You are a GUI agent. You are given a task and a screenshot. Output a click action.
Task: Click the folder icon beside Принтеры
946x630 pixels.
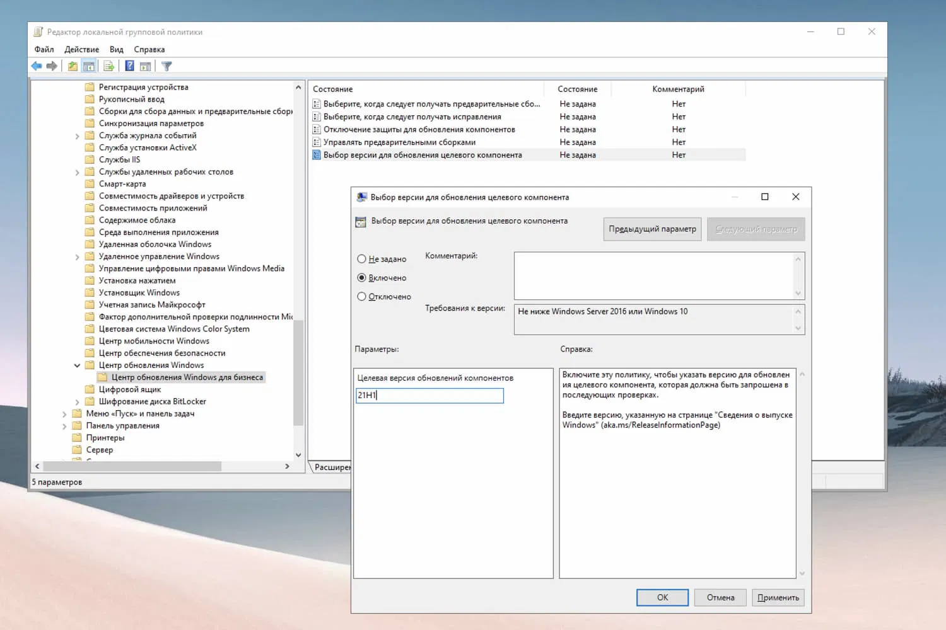[77, 438]
